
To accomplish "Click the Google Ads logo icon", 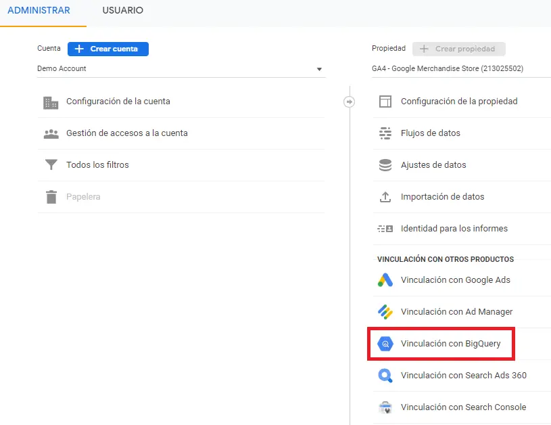I will (x=385, y=280).
